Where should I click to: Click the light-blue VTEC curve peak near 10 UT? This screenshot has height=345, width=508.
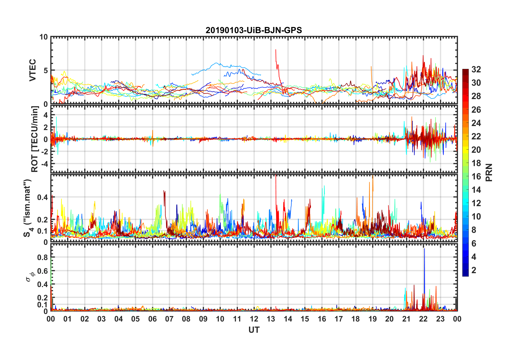(217, 64)
